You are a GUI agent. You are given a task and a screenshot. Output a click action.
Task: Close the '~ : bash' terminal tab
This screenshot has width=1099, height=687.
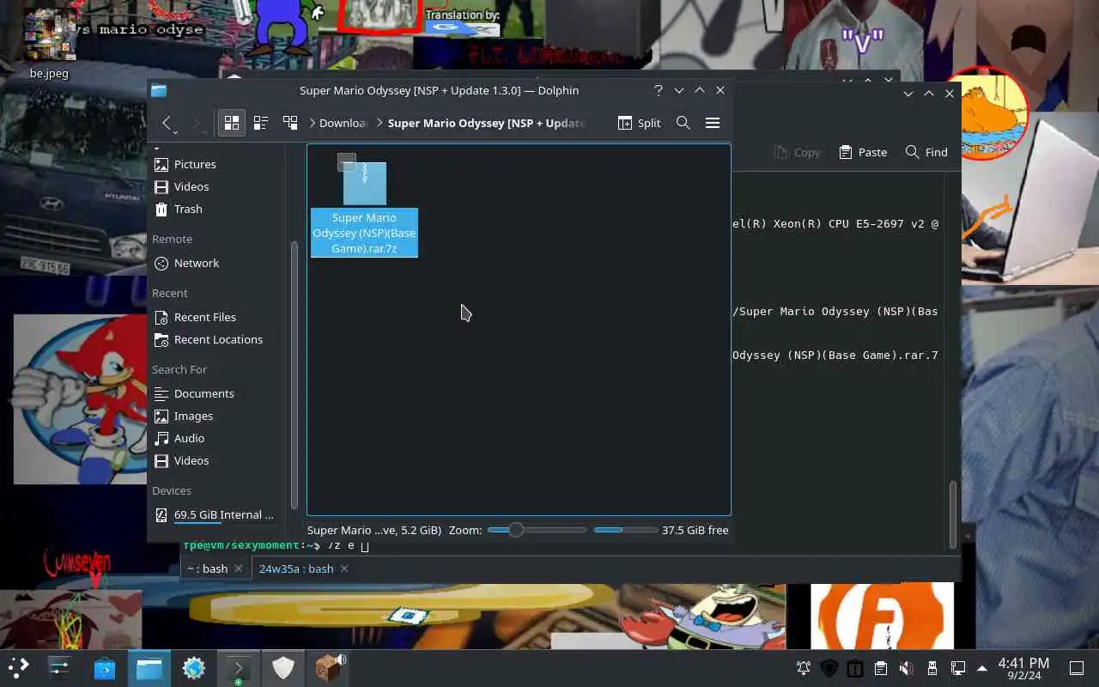pyautogui.click(x=239, y=568)
